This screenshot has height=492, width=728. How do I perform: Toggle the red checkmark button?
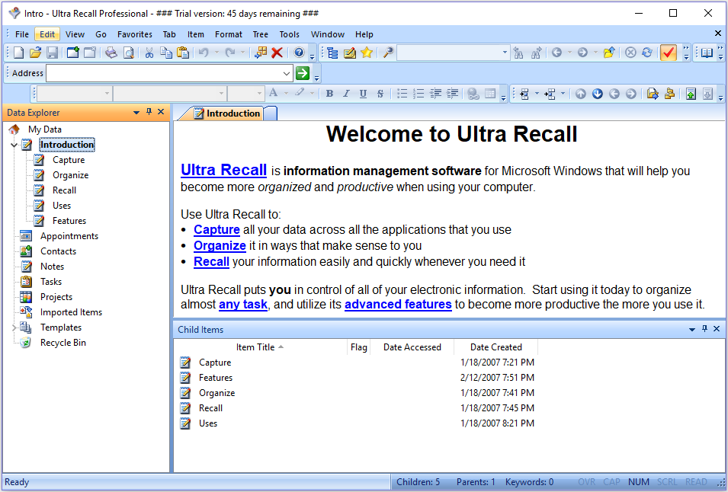click(668, 53)
